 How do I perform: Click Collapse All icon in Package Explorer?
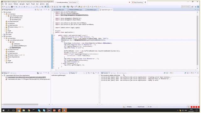coord(35,10)
